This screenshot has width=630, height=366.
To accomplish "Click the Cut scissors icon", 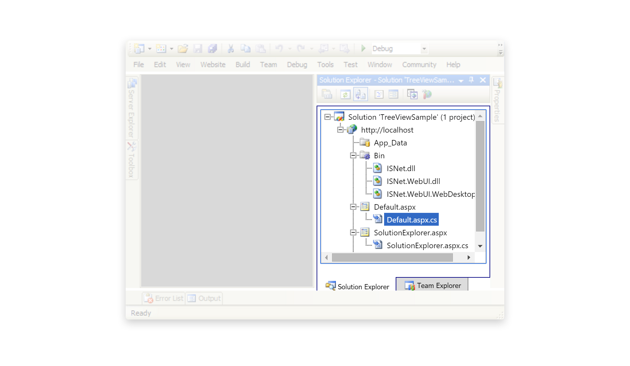I will [x=230, y=48].
